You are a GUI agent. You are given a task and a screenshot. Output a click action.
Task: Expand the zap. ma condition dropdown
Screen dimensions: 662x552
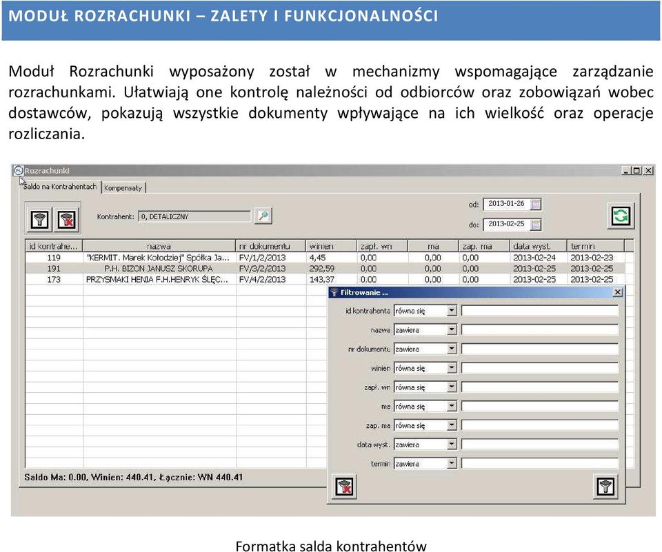coord(452,425)
